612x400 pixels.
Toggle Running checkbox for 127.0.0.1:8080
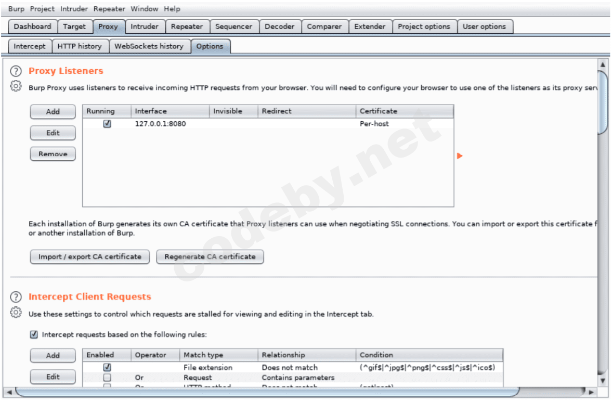point(107,124)
